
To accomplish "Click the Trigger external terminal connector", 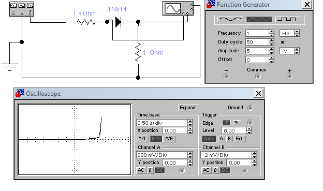I will [250, 123].
